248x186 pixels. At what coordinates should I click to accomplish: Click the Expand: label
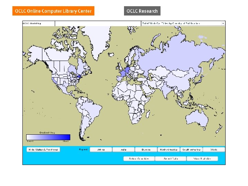pos(83,149)
